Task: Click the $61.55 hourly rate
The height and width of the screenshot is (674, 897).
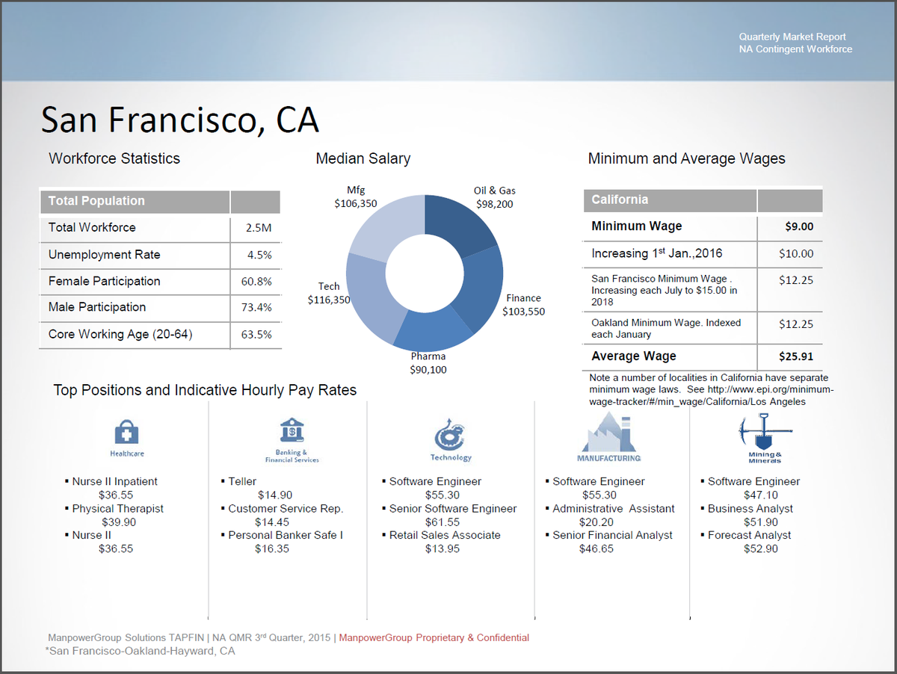Action: point(443,522)
